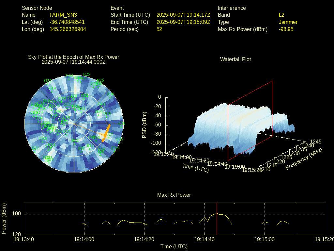Click the sensor name FARM_SN3
Image resolution: width=334 pixels, height=251 pixels.
point(63,15)
